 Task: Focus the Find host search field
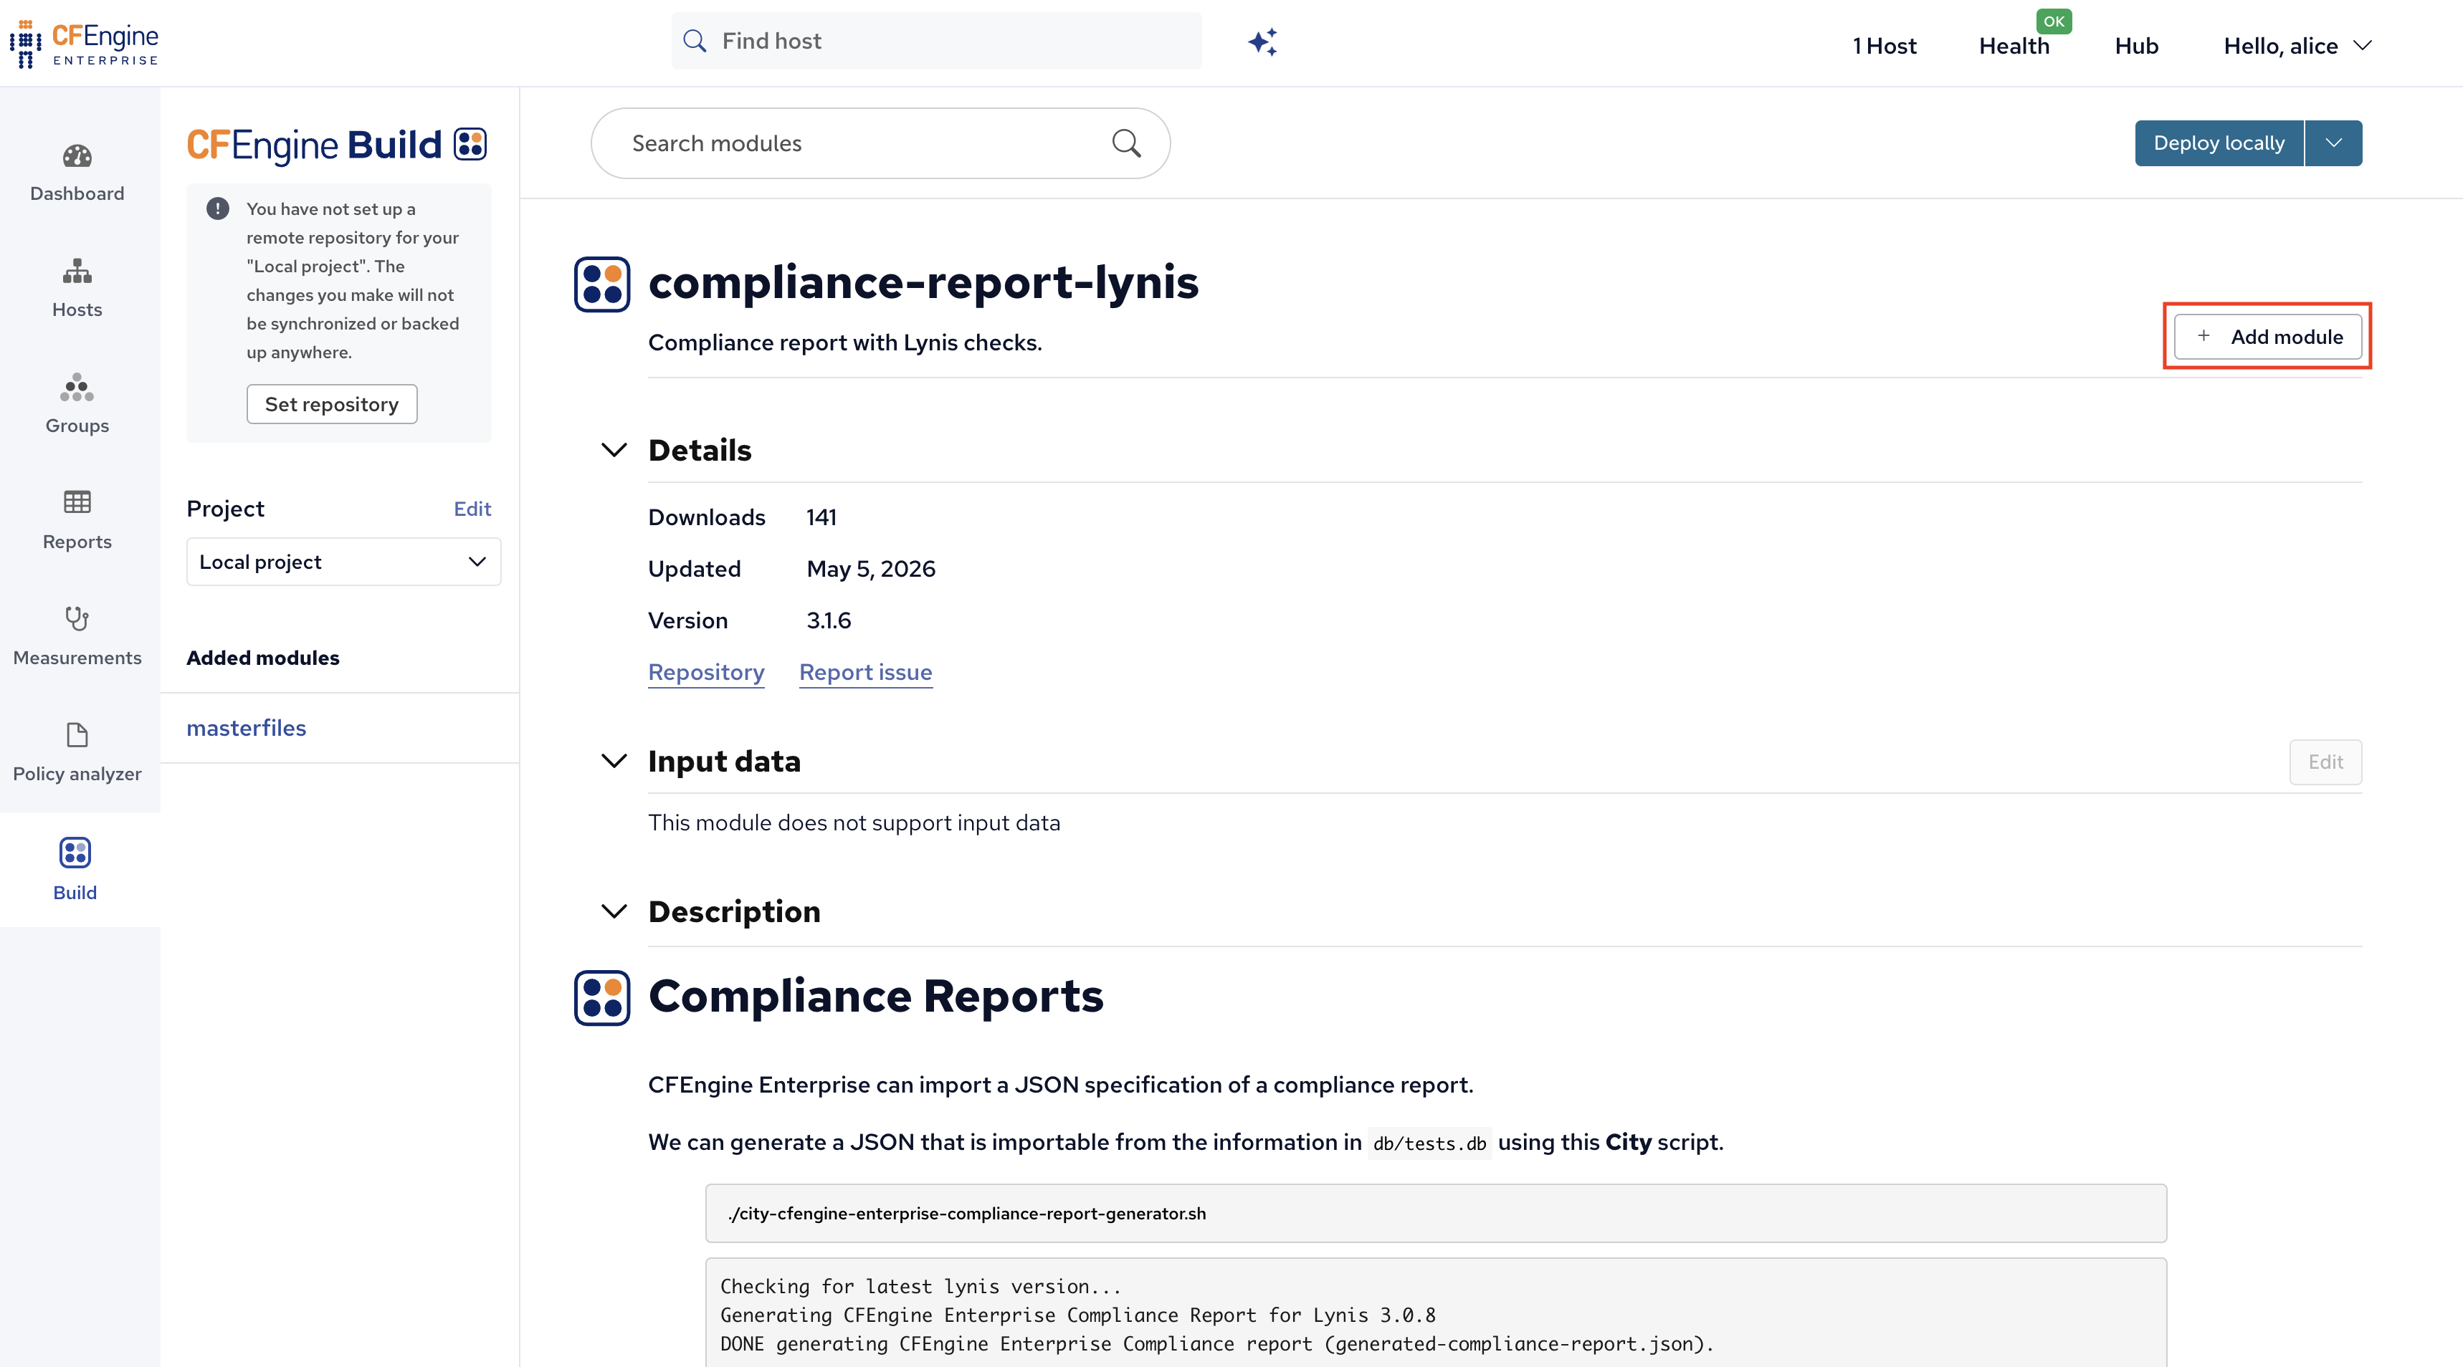point(936,41)
